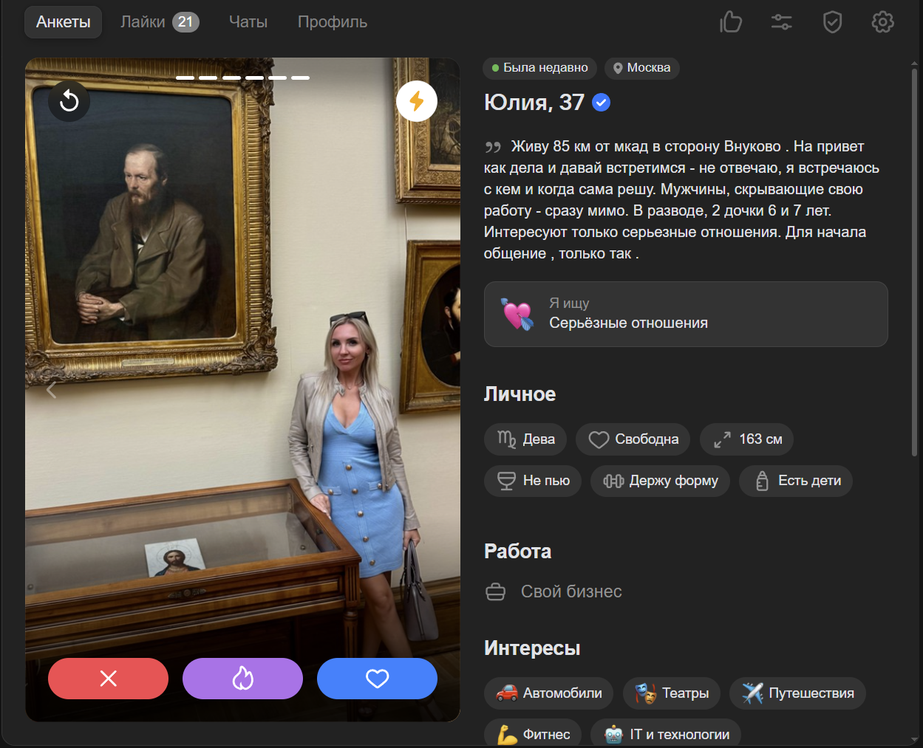This screenshot has width=923, height=748.
Task: Click the thumbs-up icon in top bar
Action: [731, 22]
